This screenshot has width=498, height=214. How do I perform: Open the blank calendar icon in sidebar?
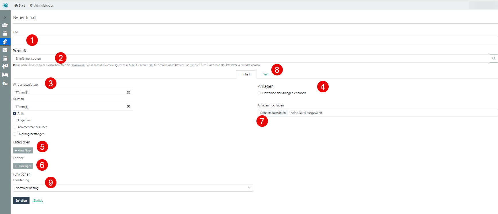5,33
